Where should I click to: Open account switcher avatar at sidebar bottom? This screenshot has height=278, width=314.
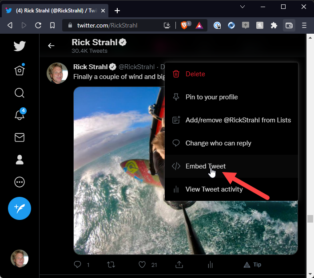(20, 258)
